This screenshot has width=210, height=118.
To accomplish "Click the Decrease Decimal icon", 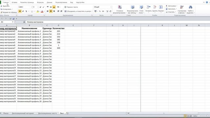I will click(x=110, y=11).
